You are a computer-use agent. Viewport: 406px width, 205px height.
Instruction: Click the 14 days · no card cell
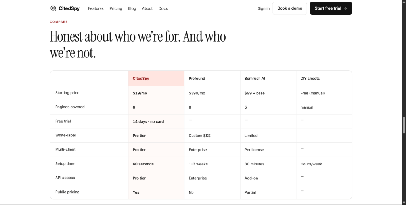click(x=156, y=121)
